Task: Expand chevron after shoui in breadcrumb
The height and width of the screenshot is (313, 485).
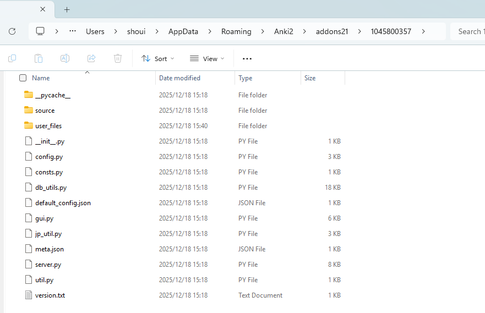Action: pyautogui.click(x=157, y=31)
